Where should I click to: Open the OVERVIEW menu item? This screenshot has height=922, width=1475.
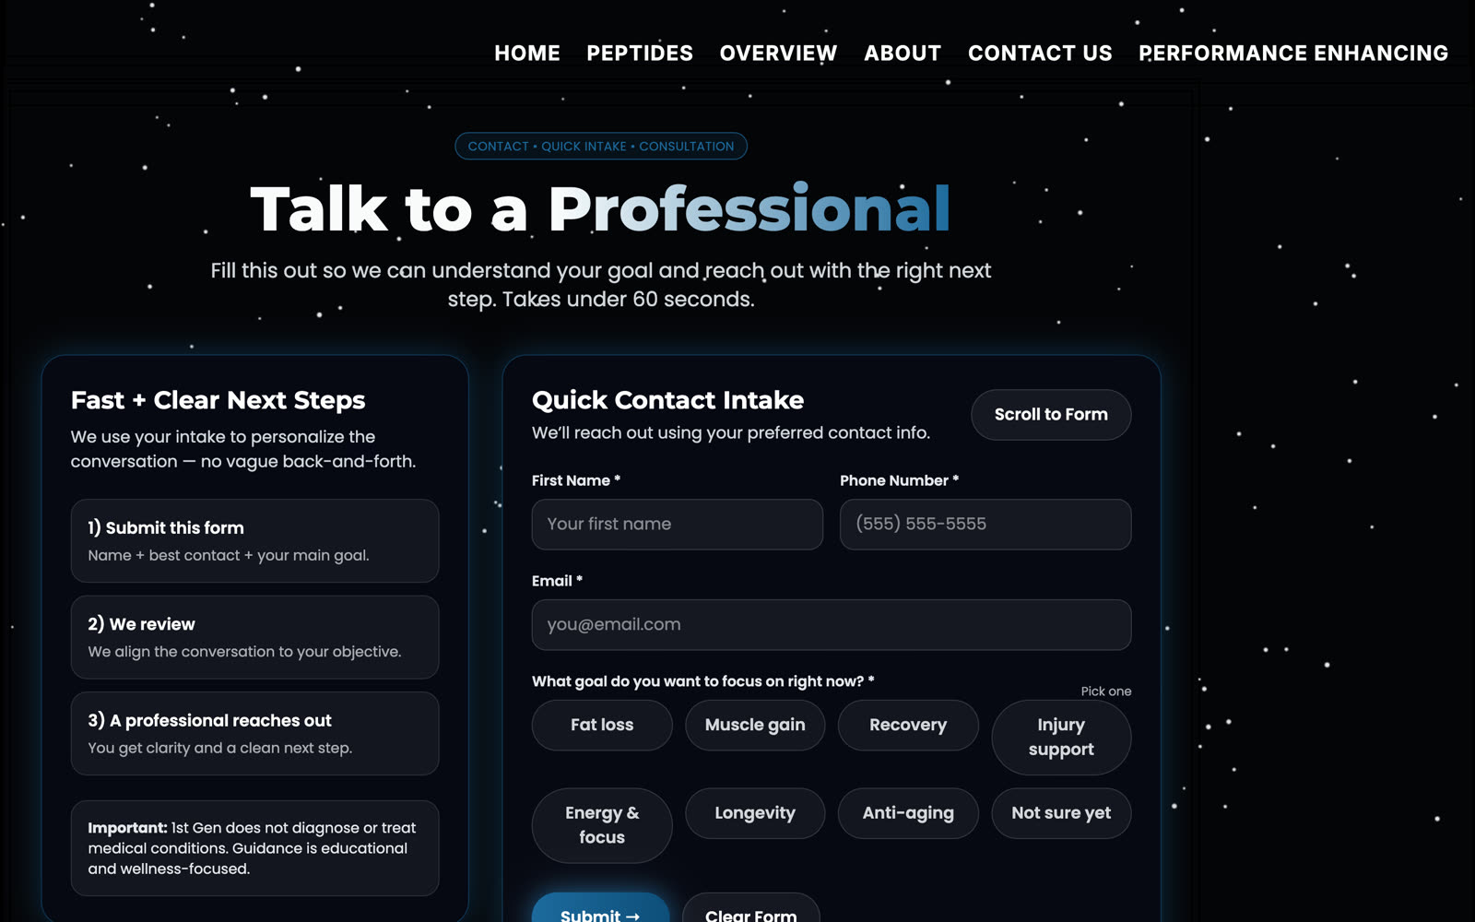(778, 53)
